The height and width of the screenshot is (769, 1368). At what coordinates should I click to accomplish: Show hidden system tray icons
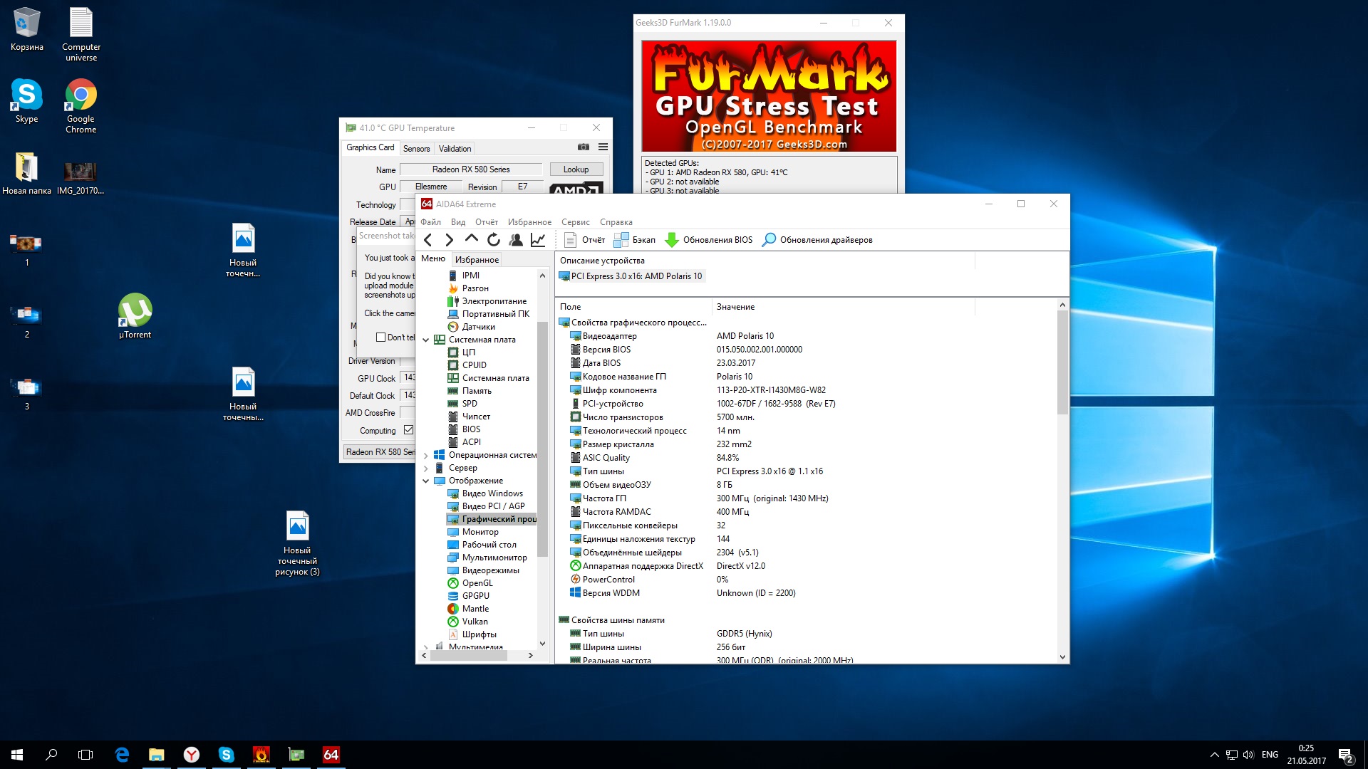click(1214, 755)
